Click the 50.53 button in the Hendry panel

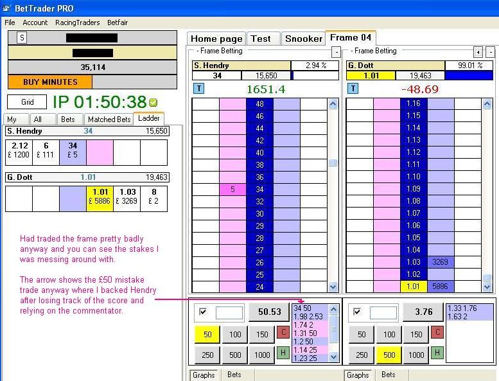pos(269,312)
